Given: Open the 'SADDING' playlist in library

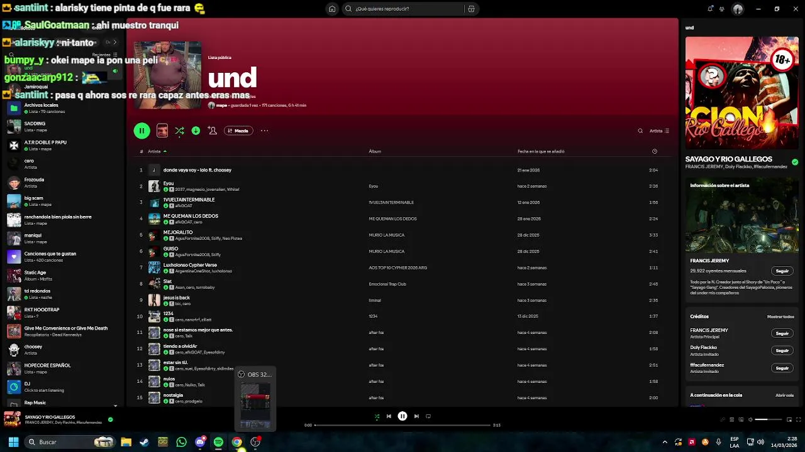Looking at the screenshot, I should (63, 126).
